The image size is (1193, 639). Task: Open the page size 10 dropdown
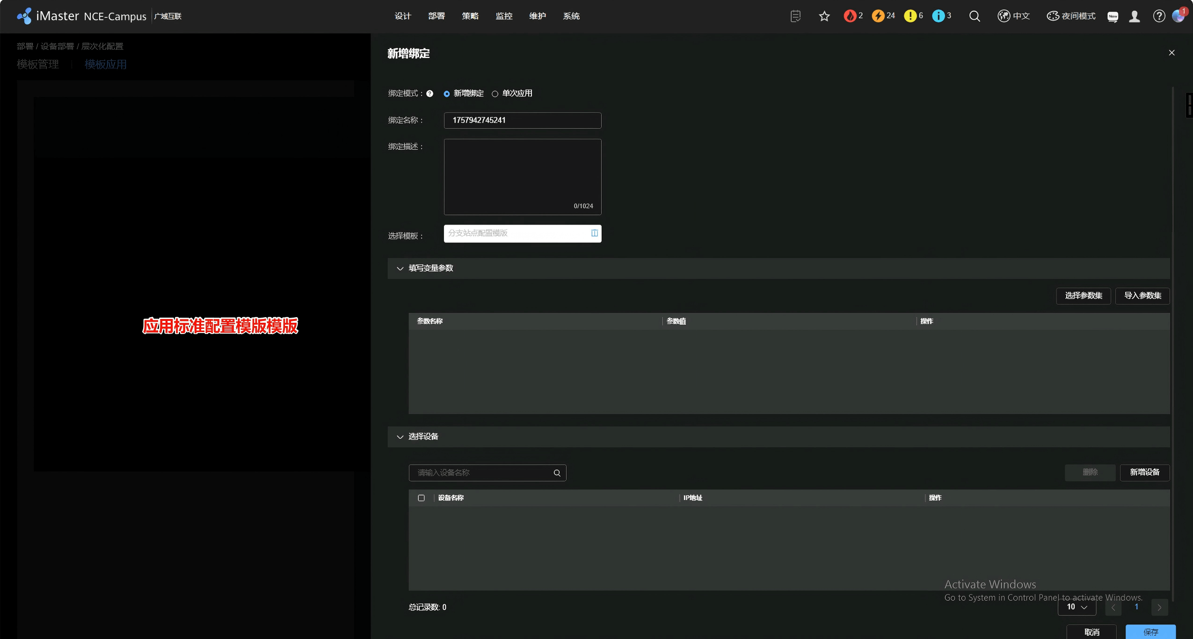click(1077, 607)
